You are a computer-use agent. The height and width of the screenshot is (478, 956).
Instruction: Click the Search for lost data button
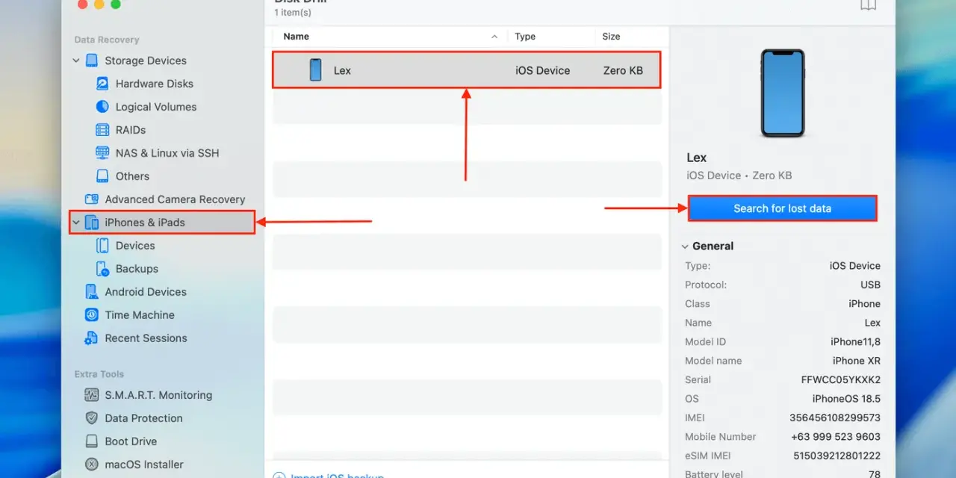(782, 208)
